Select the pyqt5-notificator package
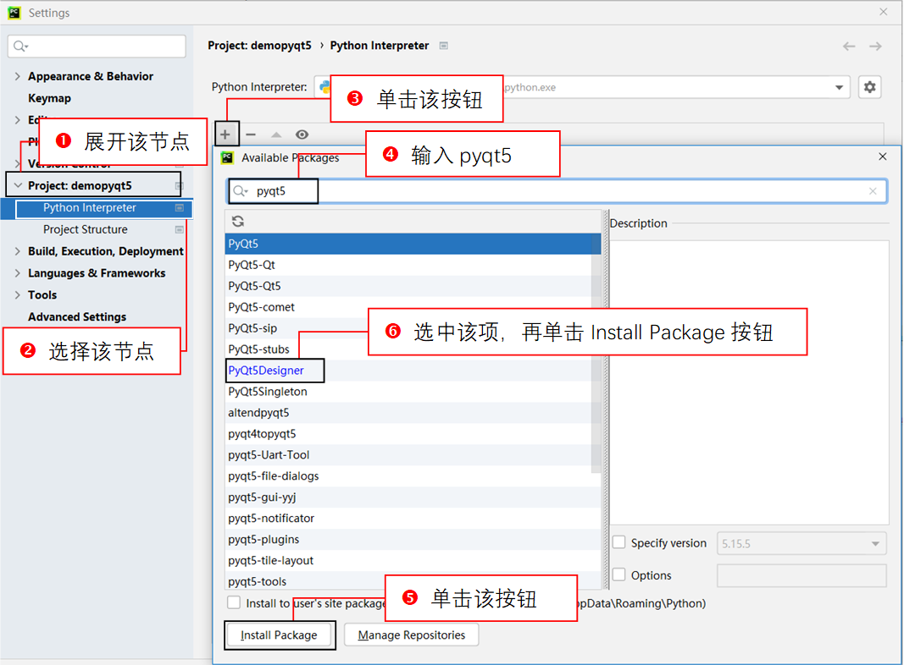904x665 pixels. (x=413, y=518)
